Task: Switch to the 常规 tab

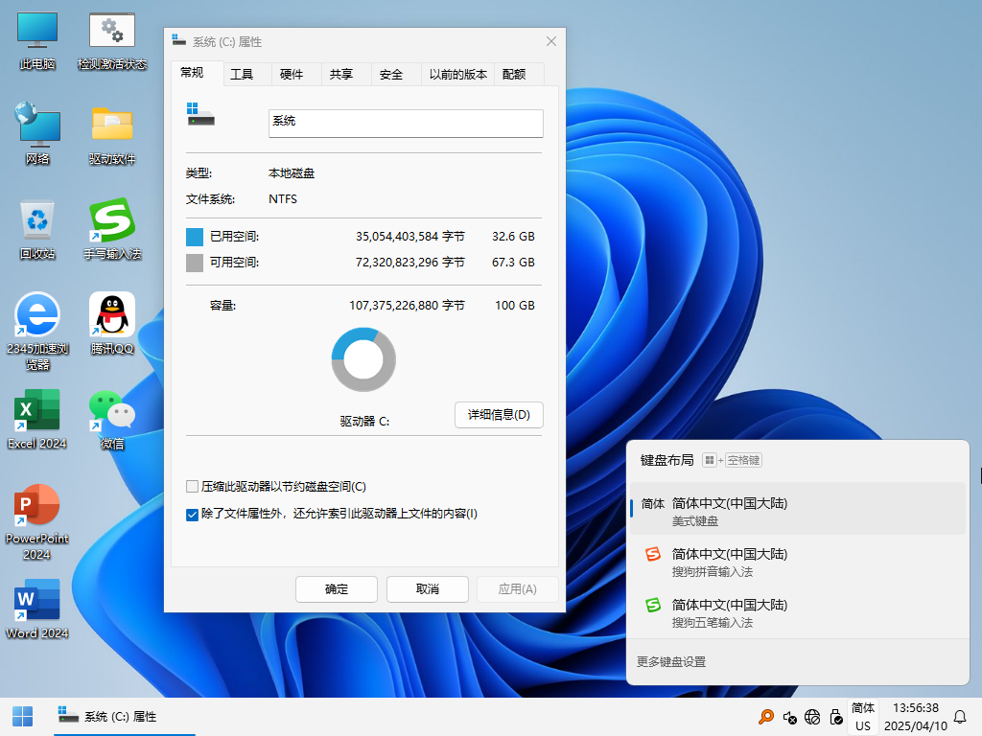Action: click(x=198, y=73)
